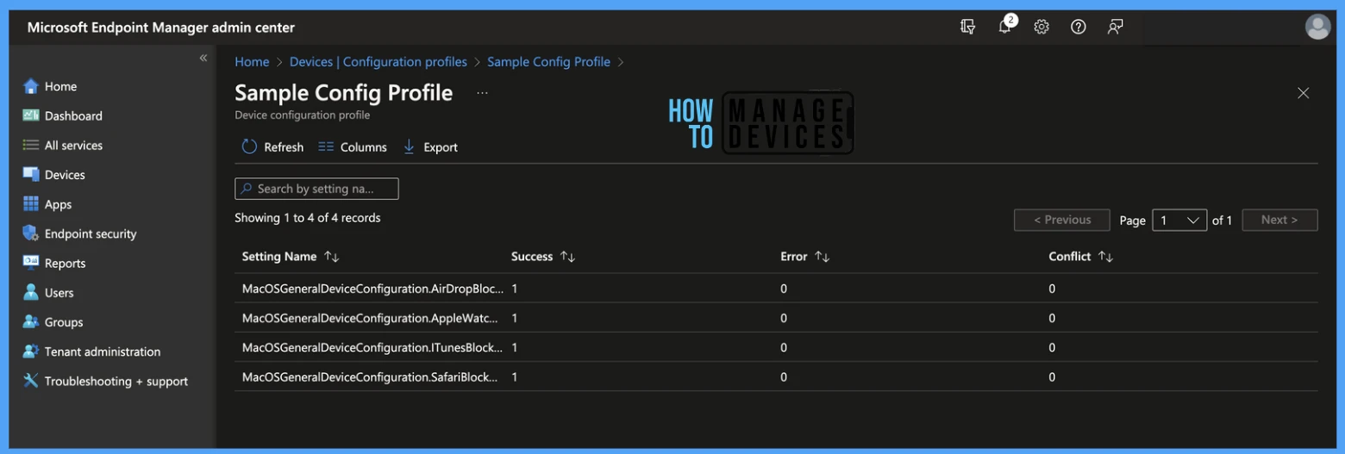This screenshot has height=454, width=1345.
Task: Open the user account avatar
Action: coord(1317,27)
